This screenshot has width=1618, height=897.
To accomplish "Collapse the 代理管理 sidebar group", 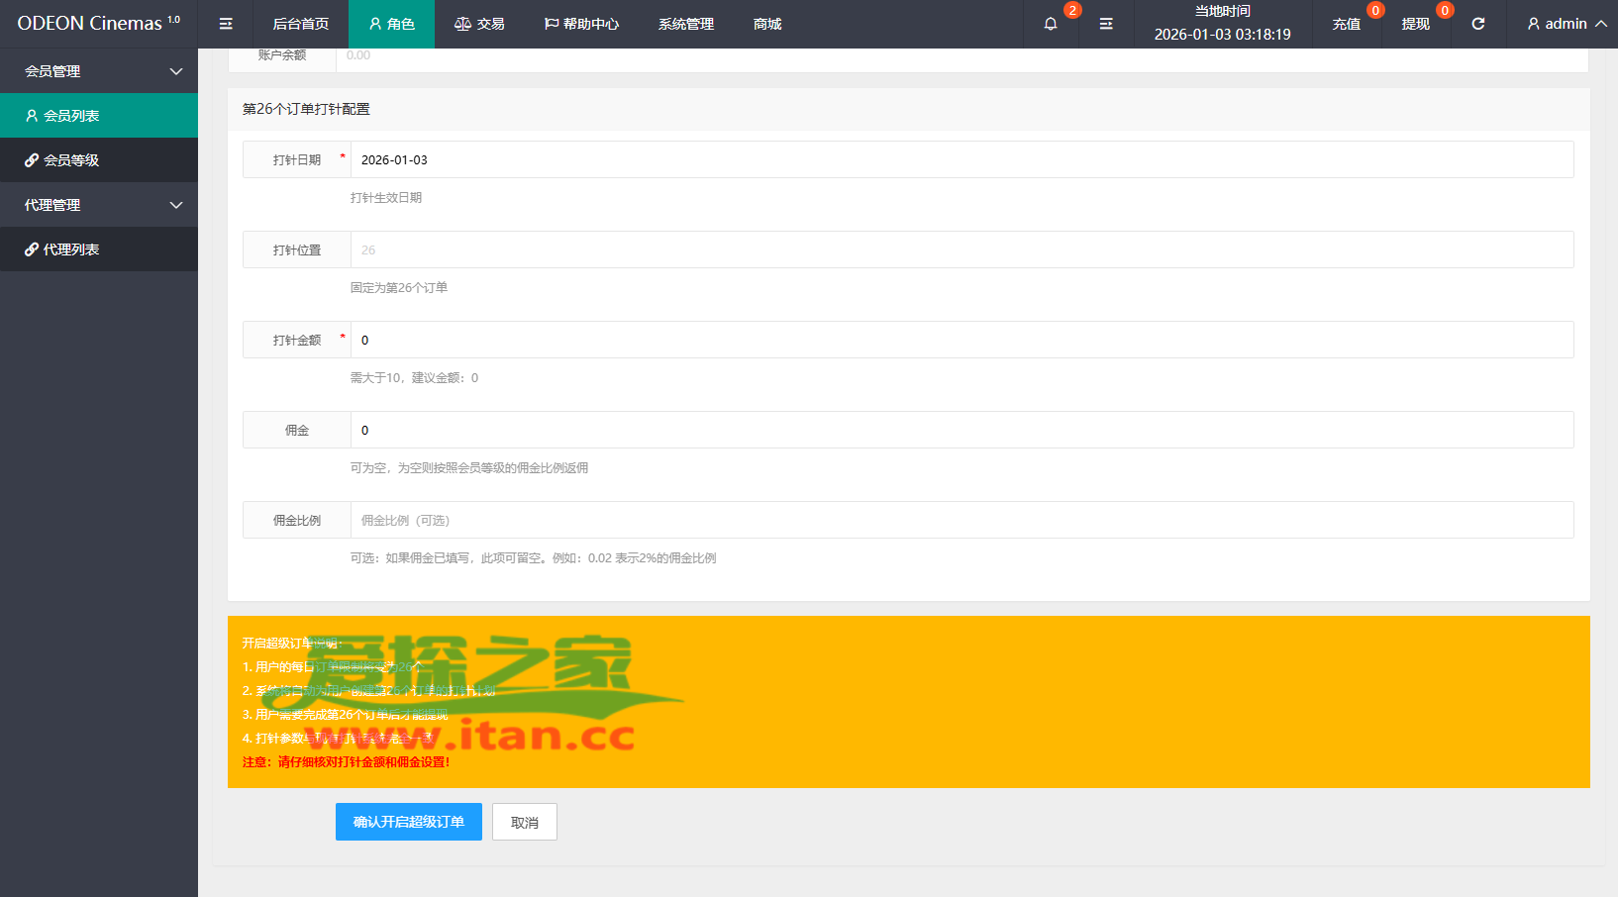I will pyautogui.click(x=99, y=205).
